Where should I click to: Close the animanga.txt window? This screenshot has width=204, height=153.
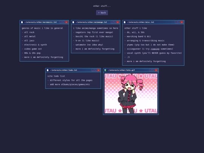(118, 22)
